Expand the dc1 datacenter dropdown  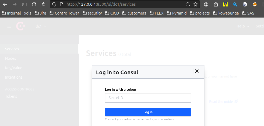pos(41,26)
